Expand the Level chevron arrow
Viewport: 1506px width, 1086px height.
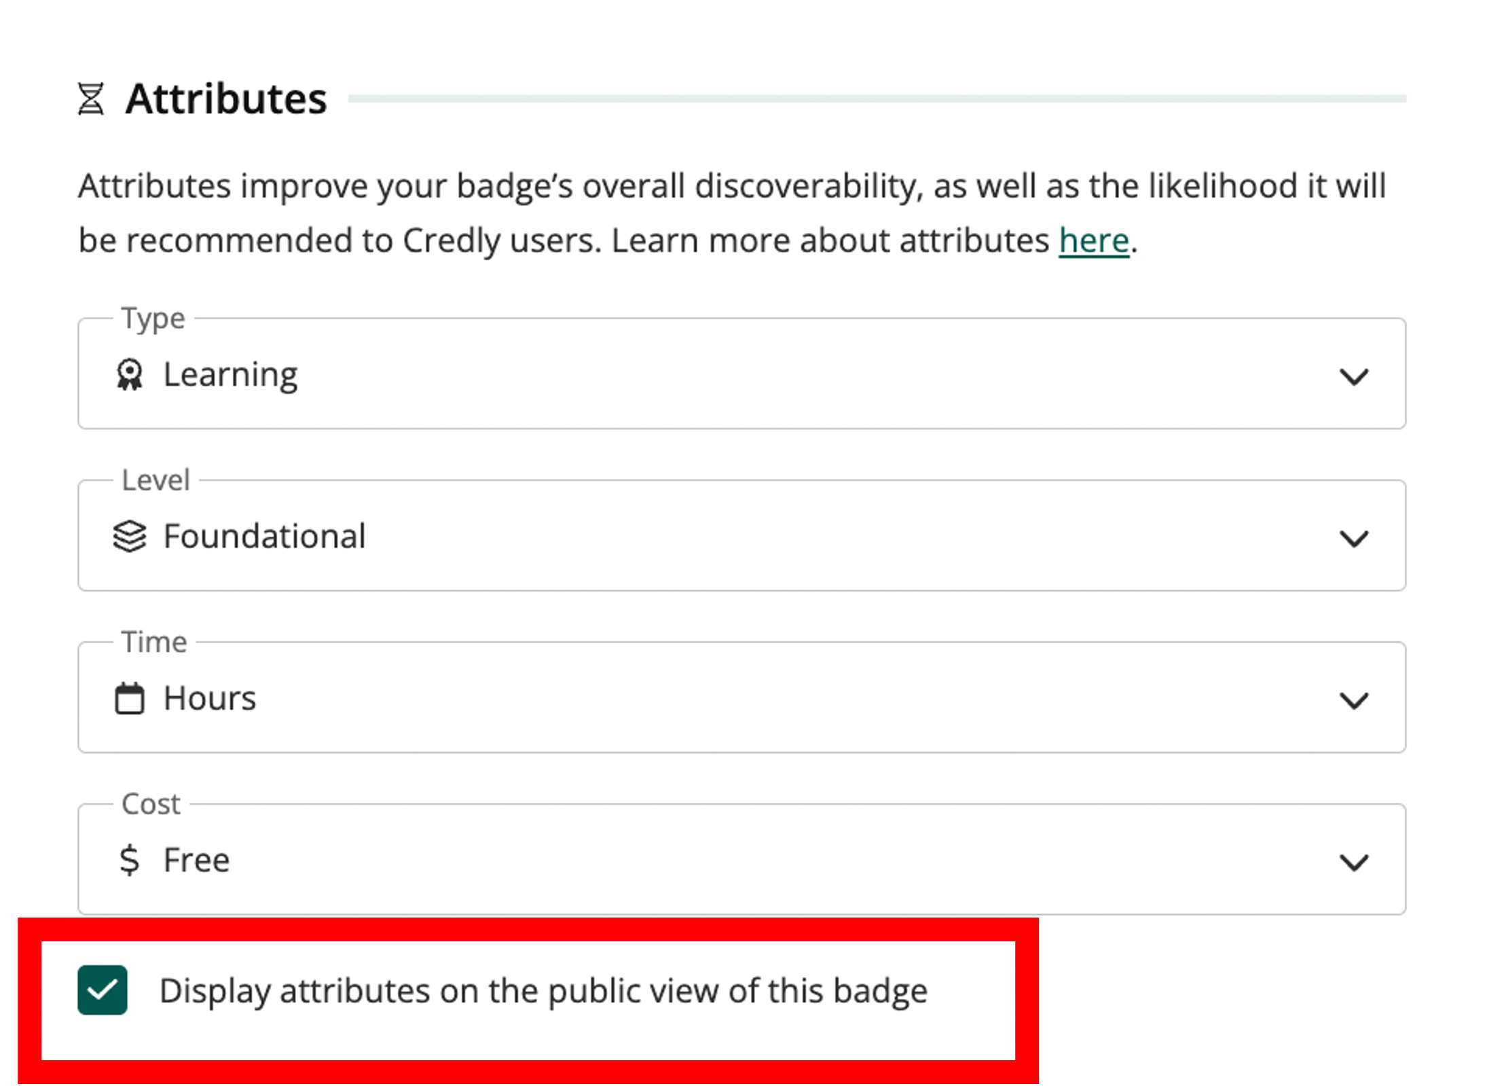pyautogui.click(x=1355, y=539)
